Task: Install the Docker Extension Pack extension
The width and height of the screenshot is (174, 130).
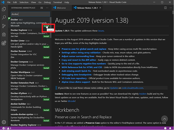Action: [x=46, y=89]
